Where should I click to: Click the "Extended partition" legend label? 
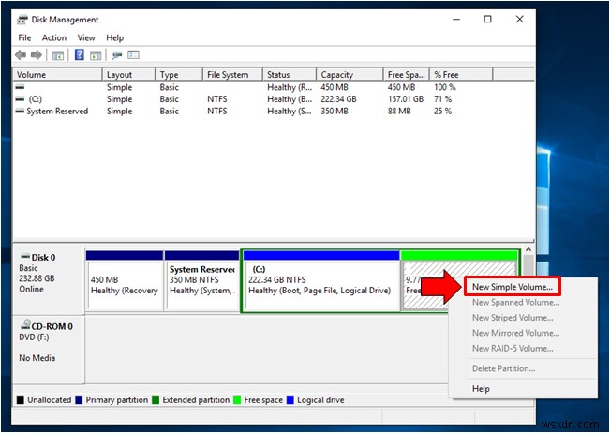tap(196, 399)
